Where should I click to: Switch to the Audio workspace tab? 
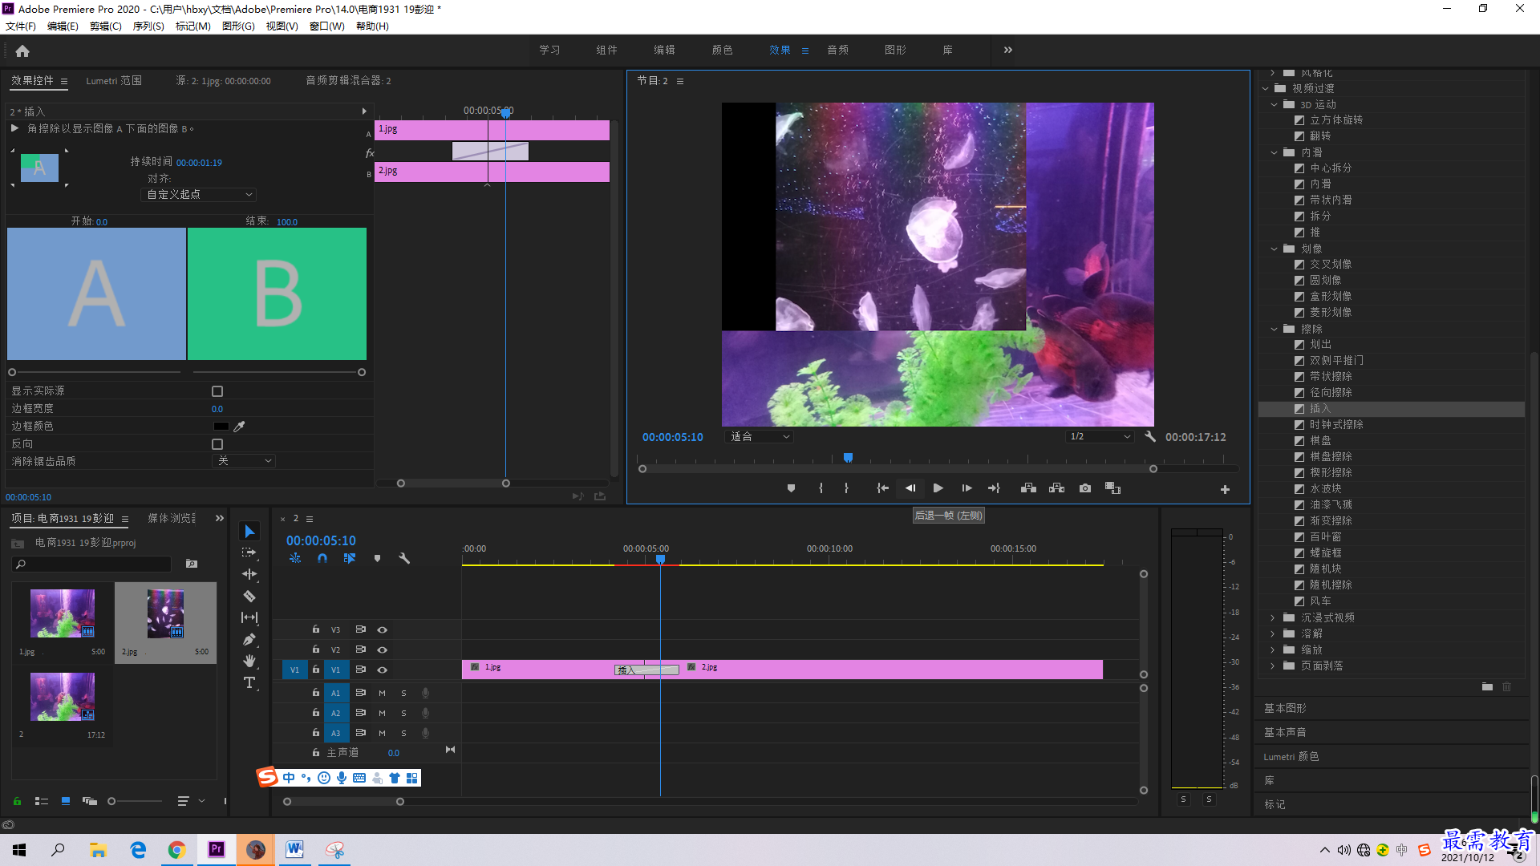[837, 50]
